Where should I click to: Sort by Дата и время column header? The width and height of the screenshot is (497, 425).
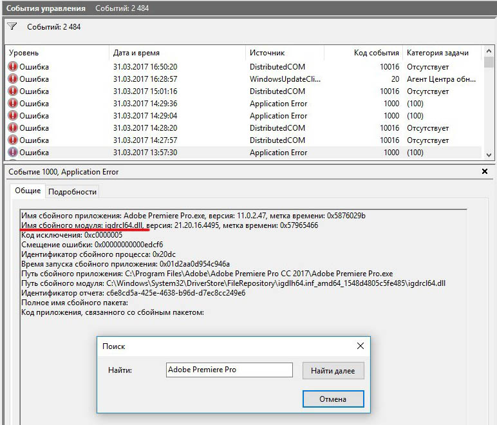177,53
